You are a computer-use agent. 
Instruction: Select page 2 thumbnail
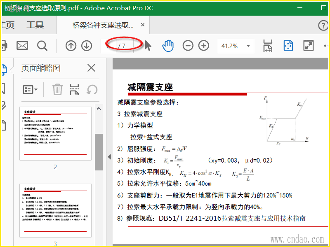(x=56, y=133)
